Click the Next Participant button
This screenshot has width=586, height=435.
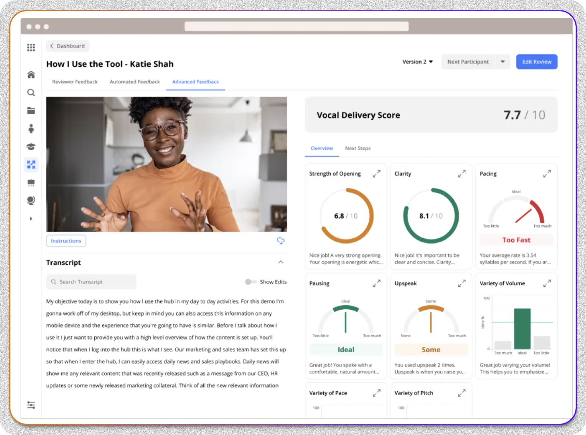(x=468, y=62)
